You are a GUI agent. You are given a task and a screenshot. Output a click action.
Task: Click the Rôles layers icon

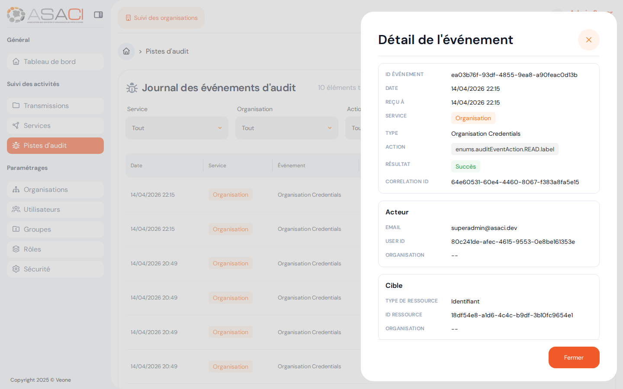click(x=17, y=249)
